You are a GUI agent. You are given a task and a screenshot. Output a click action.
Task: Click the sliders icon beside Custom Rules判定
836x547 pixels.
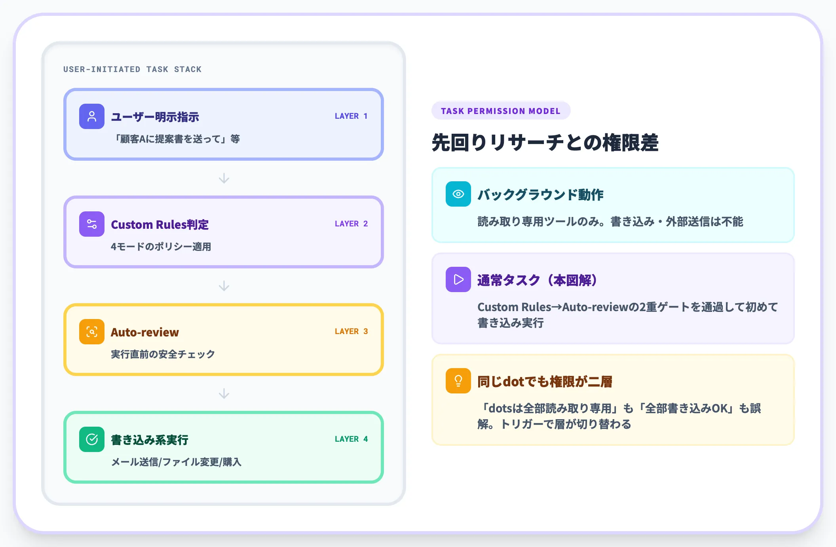click(x=92, y=224)
